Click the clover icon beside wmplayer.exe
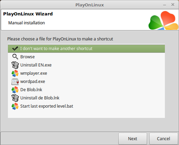This screenshot has width=179, height=145. point(15,73)
